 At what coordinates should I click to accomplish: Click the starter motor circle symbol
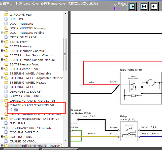coord(151,83)
